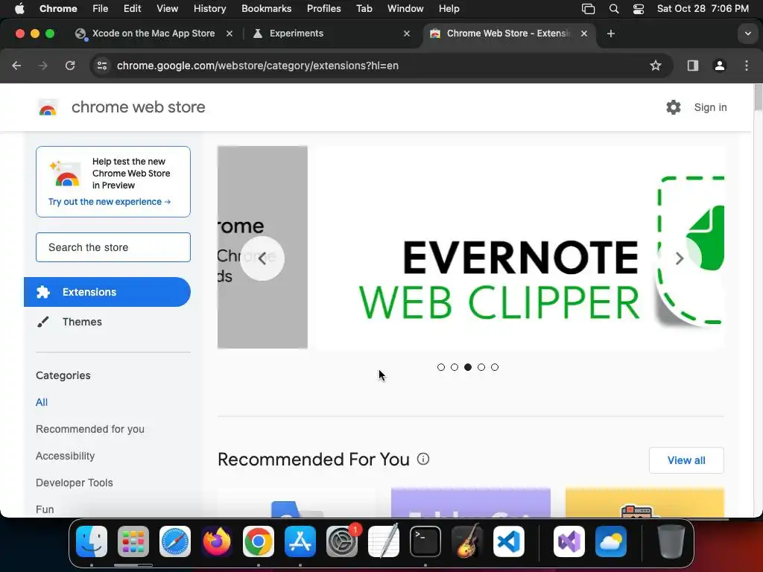
Task: Open Visual Studio Code from the dock
Action: pyautogui.click(x=509, y=541)
